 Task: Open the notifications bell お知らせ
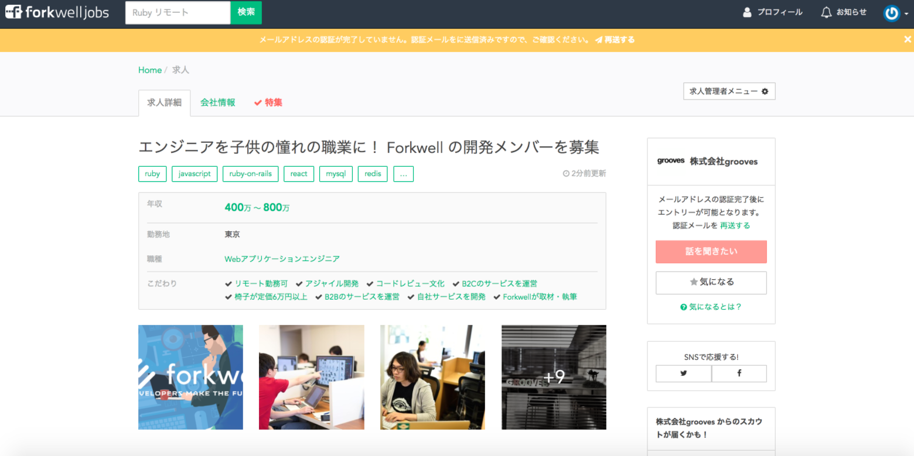tap(844, 12)
